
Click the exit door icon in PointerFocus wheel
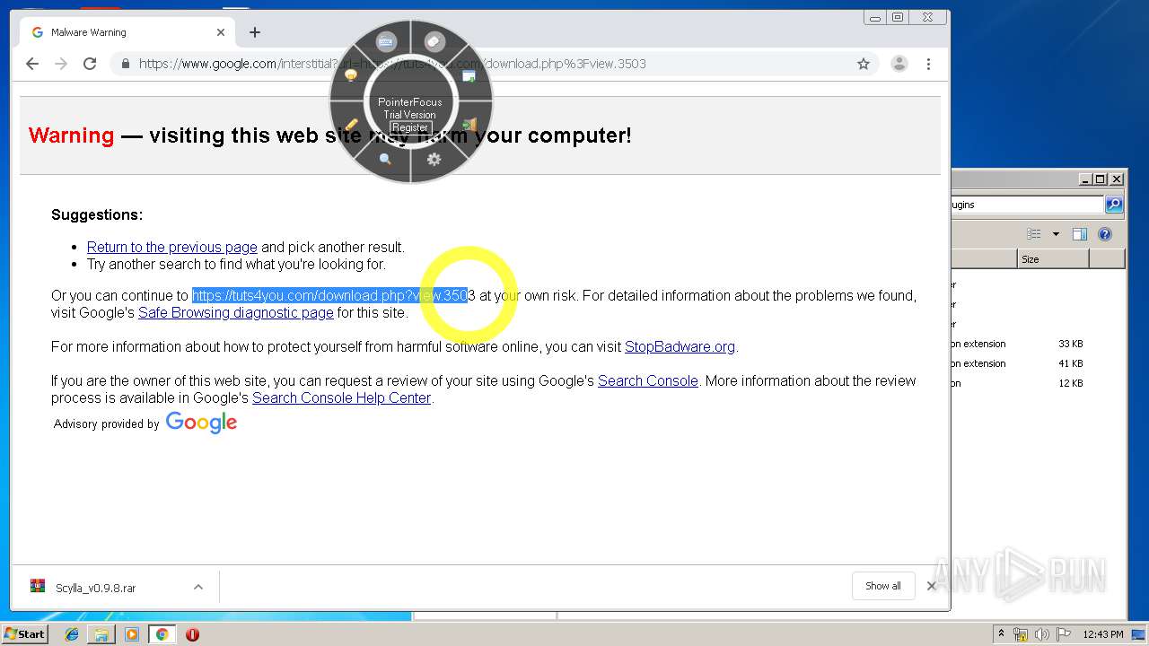coord(469,126)
